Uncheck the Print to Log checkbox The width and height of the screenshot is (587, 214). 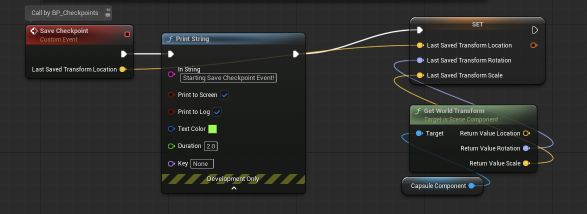(x=217, y=112)
